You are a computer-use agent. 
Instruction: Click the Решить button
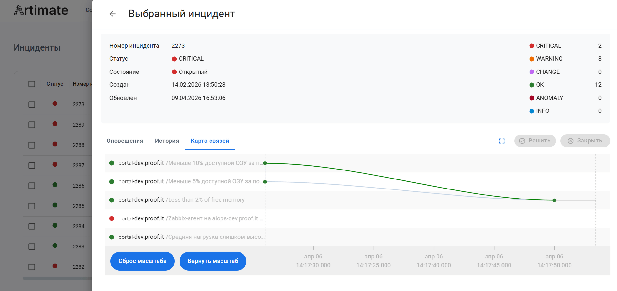point(535,141)
